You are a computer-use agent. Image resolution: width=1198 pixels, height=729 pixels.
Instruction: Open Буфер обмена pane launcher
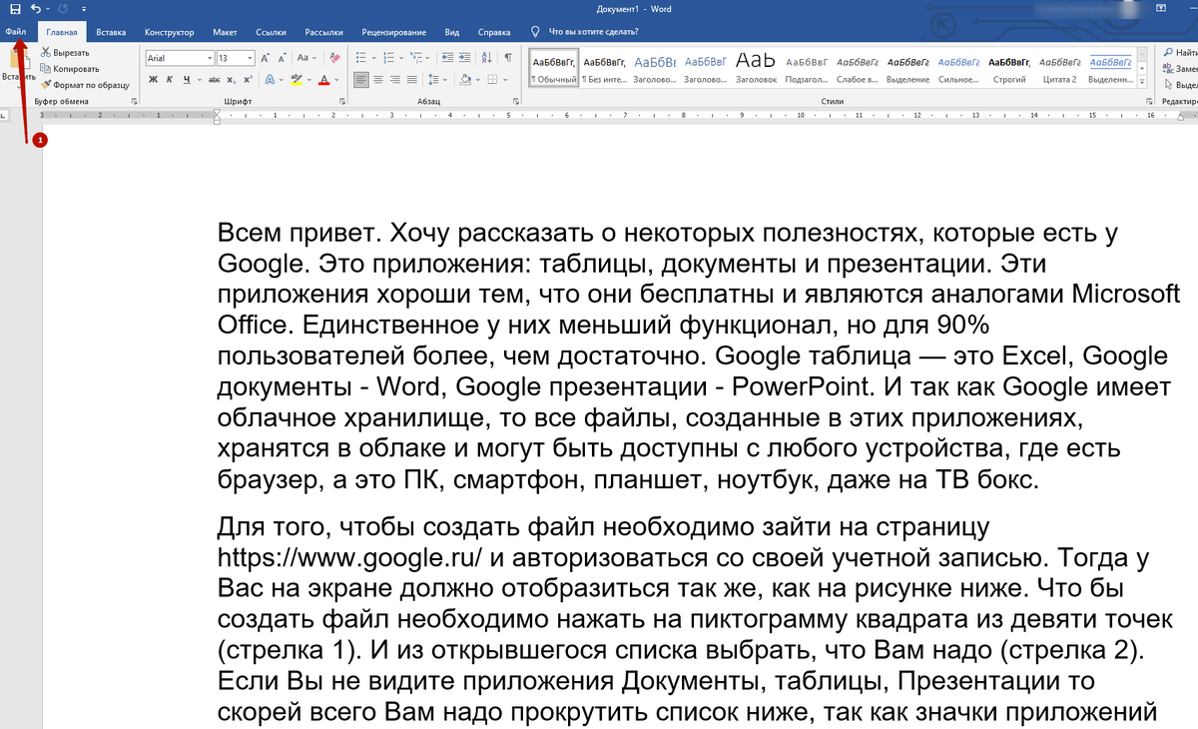(134, 102)
